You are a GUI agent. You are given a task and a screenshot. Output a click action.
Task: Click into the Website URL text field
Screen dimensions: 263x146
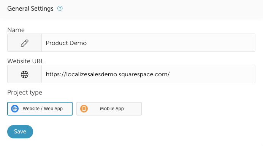pyautogui.click(x=149, y=74)
